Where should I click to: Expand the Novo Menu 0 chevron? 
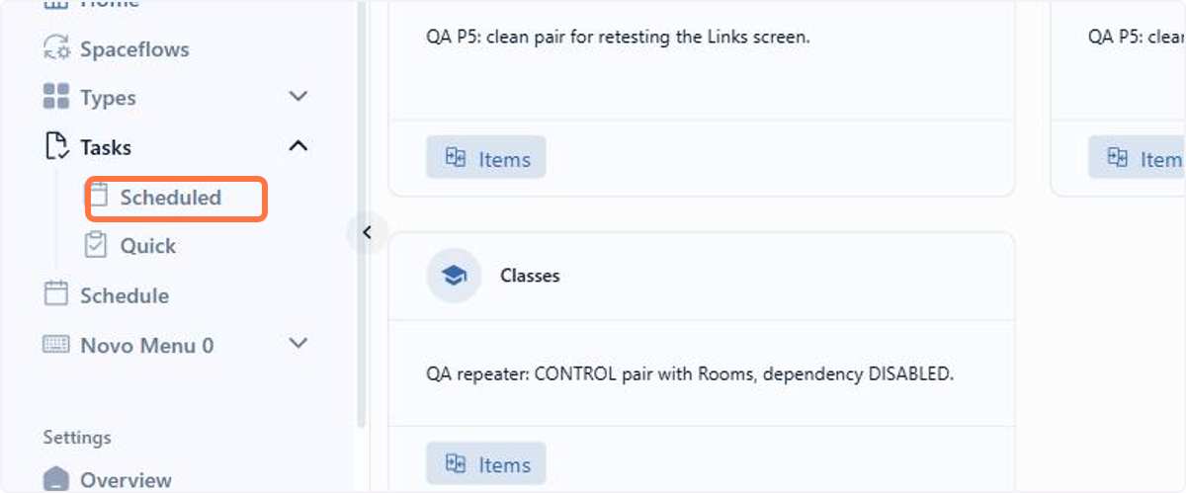pos(297,344)
